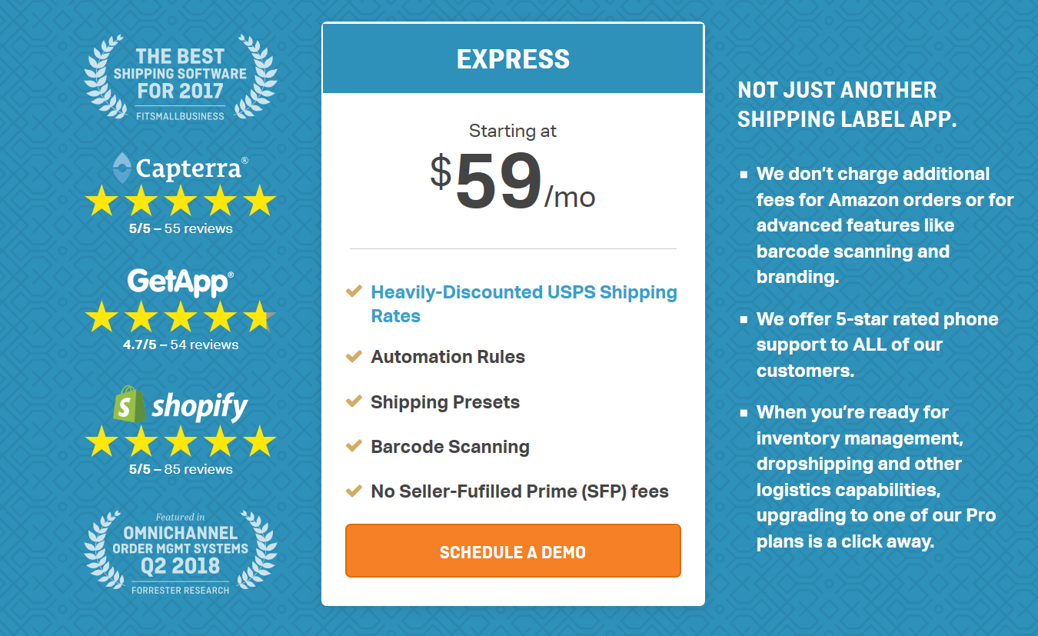Click the Shopify 85 reviews text
The width and height of the screenshot is (1038, 636).
[x=181, y=469]
